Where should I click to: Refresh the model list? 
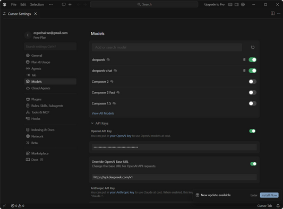click(253, 47)
